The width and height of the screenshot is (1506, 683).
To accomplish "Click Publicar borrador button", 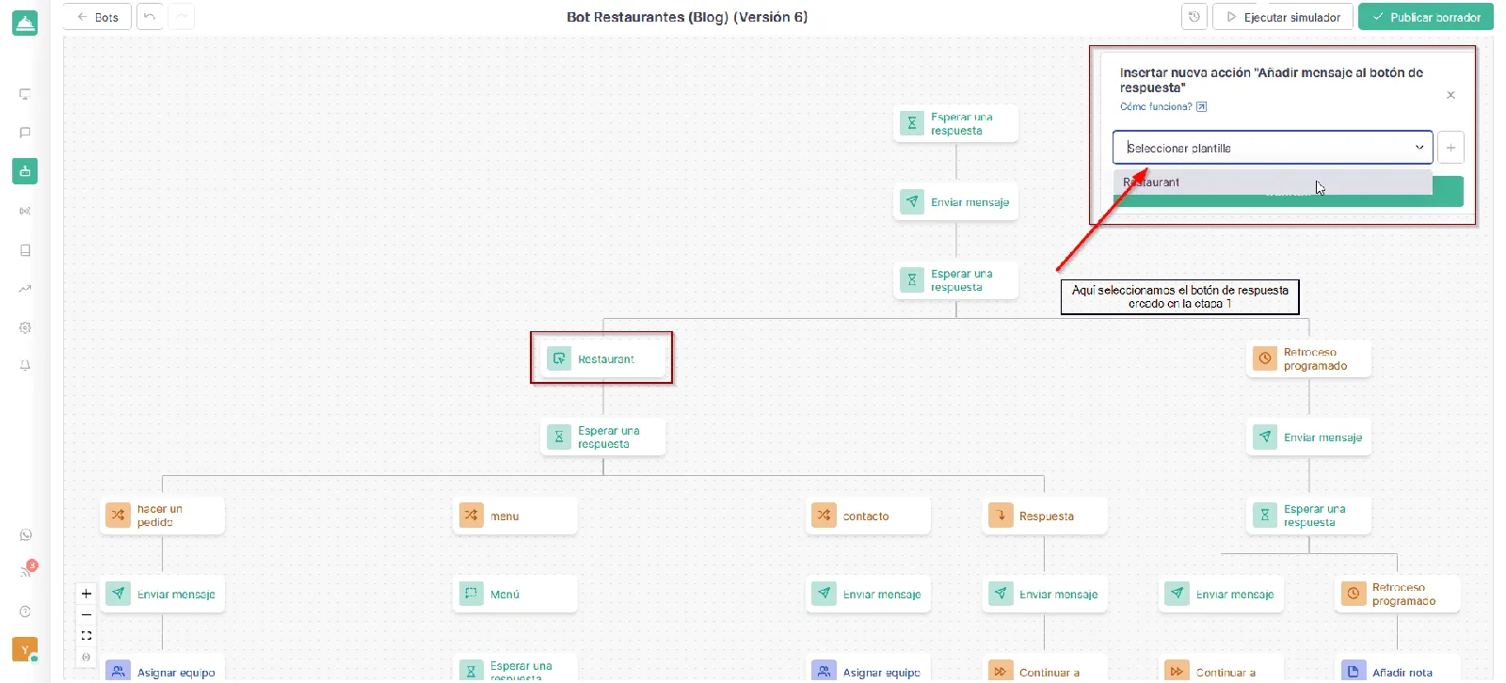I will tap(1425, 17).
